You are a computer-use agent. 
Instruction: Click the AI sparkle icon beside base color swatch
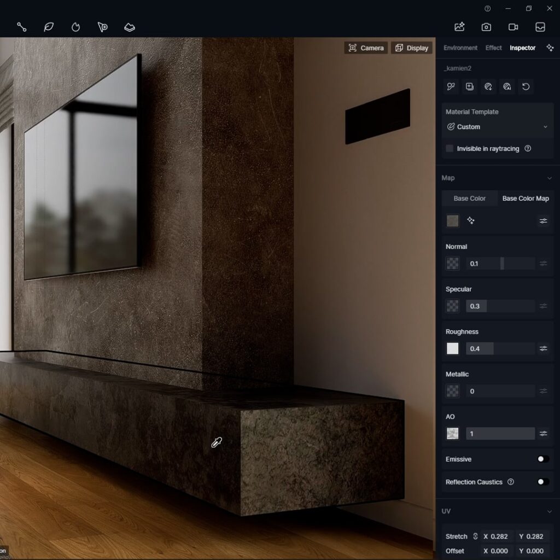click(x=470, y=220)
